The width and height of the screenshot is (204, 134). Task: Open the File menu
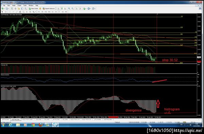click(4, 5)
